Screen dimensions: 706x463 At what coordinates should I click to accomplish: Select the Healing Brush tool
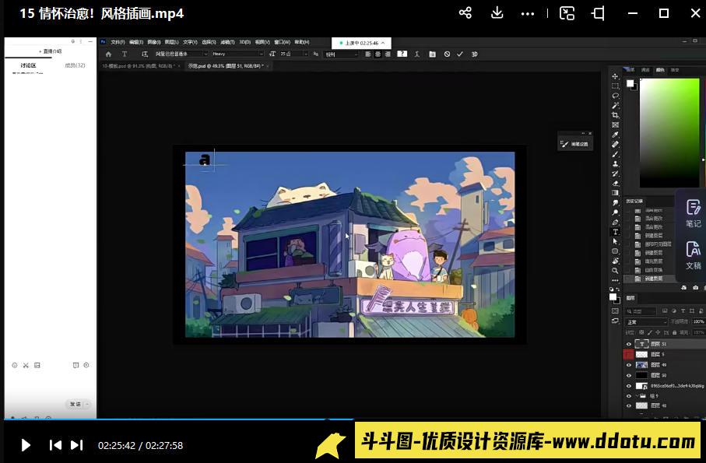pyautogui.click(x=615, y=145)
